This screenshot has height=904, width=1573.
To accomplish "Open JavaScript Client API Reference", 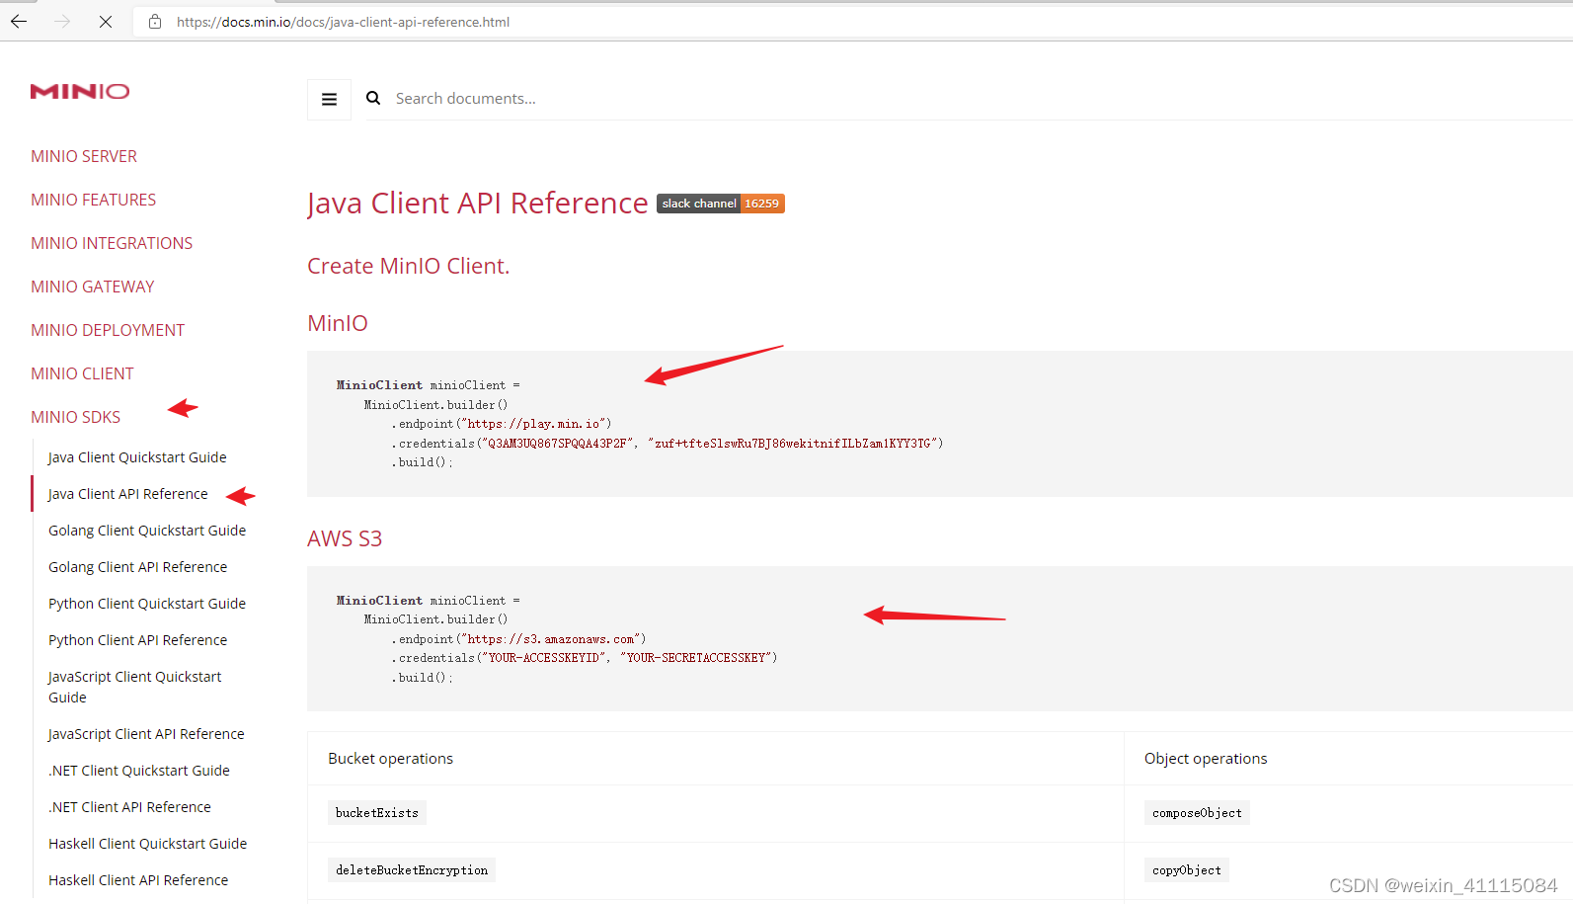I will point(146,734).
